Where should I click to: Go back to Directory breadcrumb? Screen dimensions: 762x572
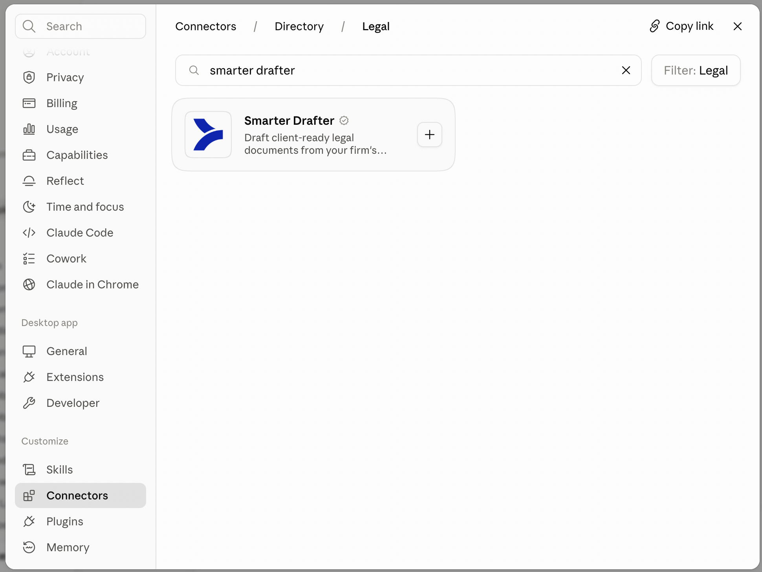[x=299, y=26]
